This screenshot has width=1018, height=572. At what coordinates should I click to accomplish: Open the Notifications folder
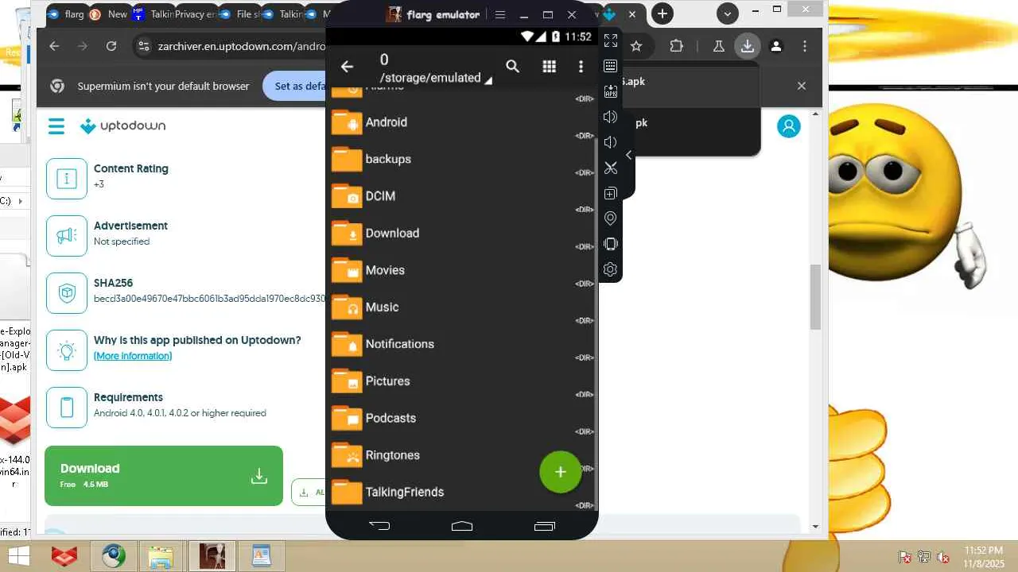tap(463, 344)
